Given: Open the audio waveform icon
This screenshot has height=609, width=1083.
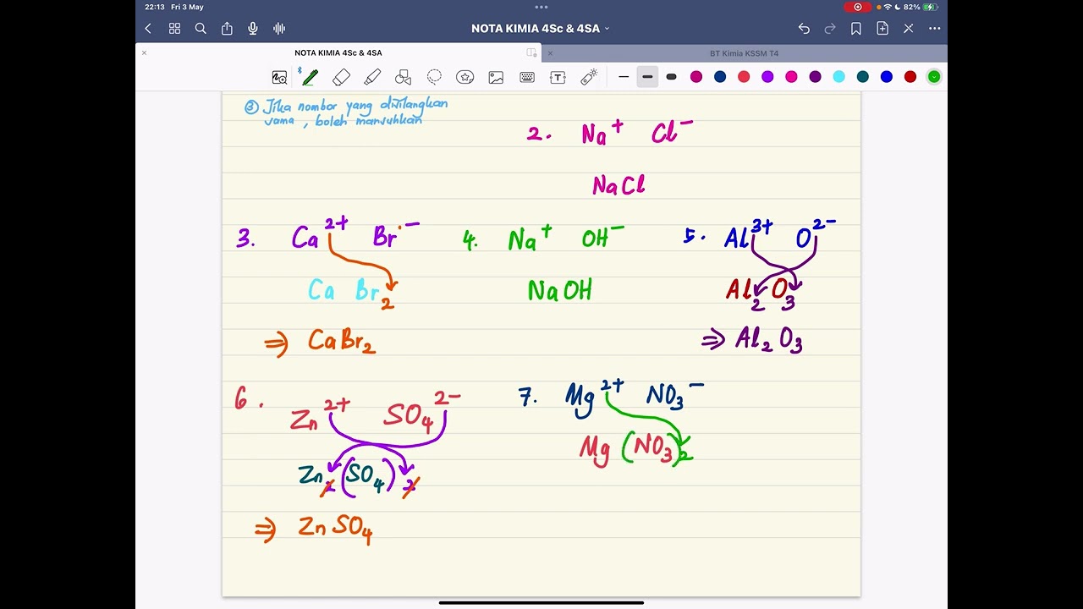Looking at the screenshot, I should point(279,29).
